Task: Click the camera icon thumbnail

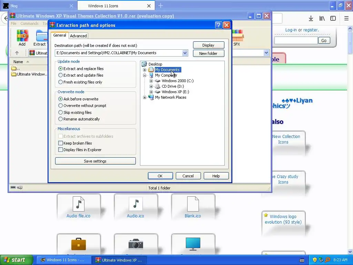Action: (x=135, y=244)
